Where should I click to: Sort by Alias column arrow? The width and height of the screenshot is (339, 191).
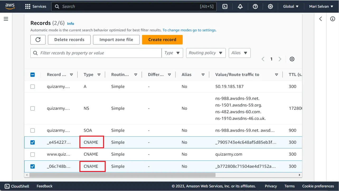(x=203, y=75)
